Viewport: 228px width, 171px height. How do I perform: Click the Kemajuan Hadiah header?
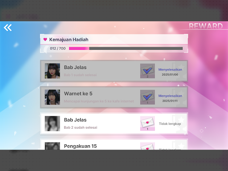(x=69, y=40)
